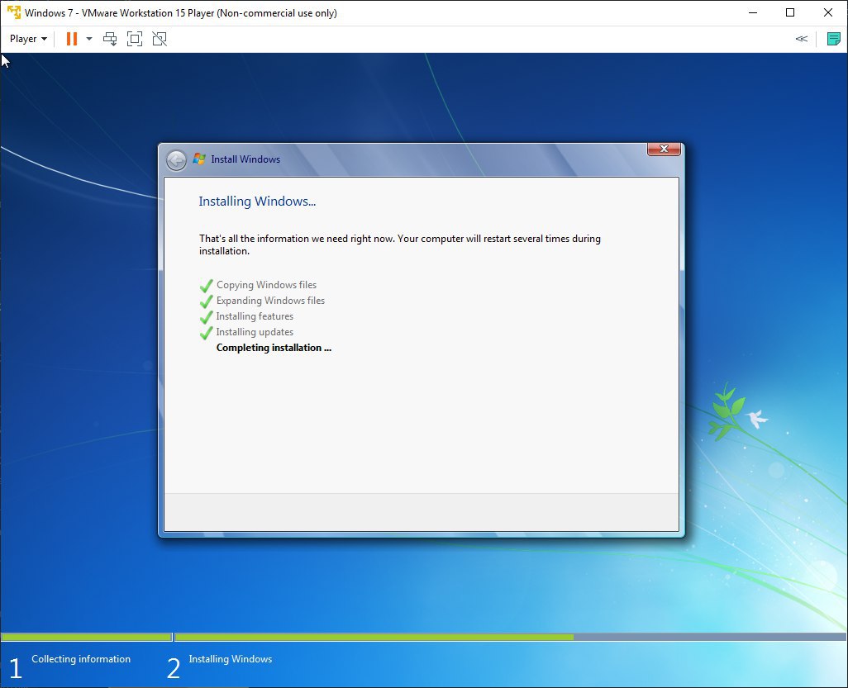
Task: Click the 'Installing features' step text
Action: coord(255,316)
